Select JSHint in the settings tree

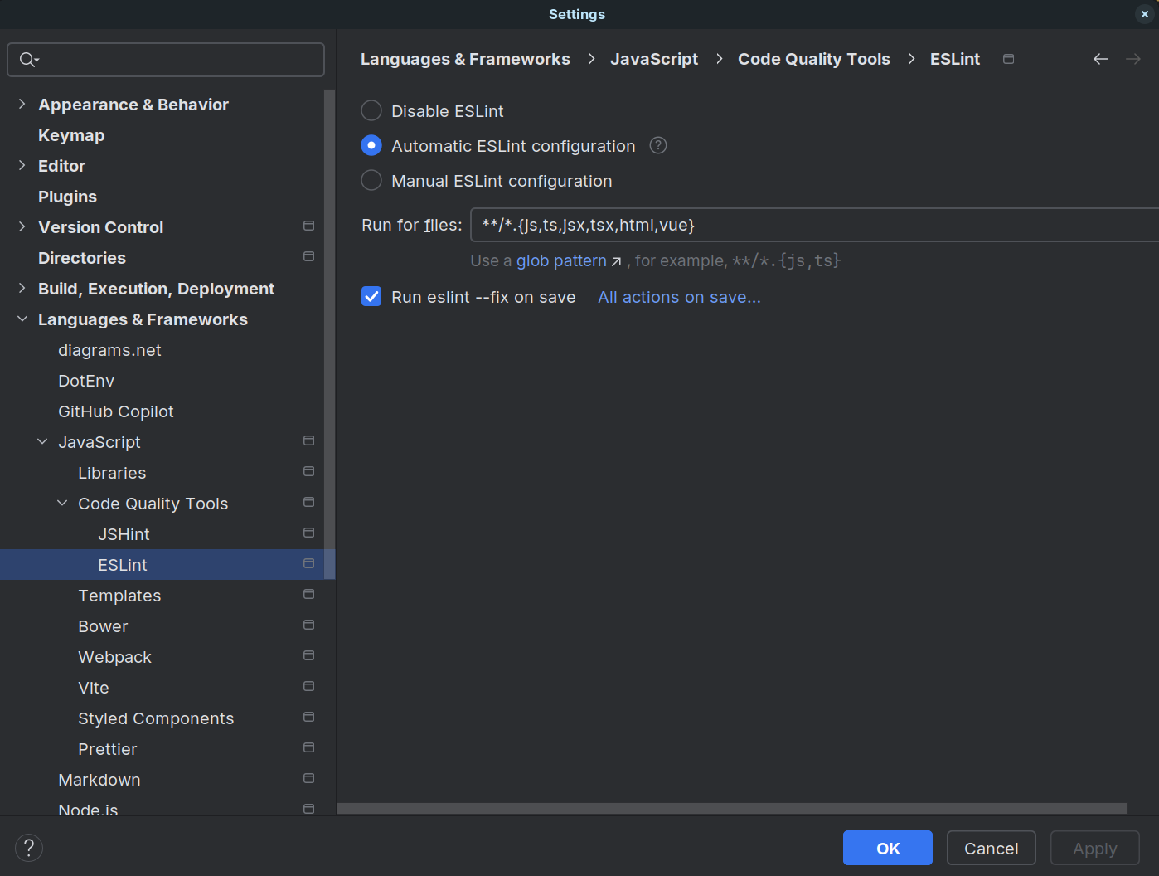124,533
